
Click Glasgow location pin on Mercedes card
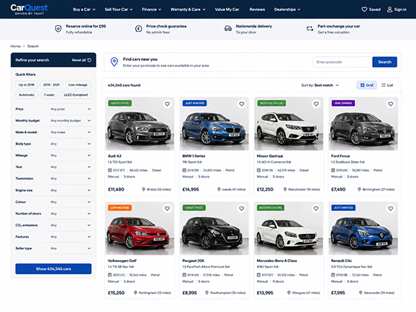pyautogui.click(x=289, y=293)
